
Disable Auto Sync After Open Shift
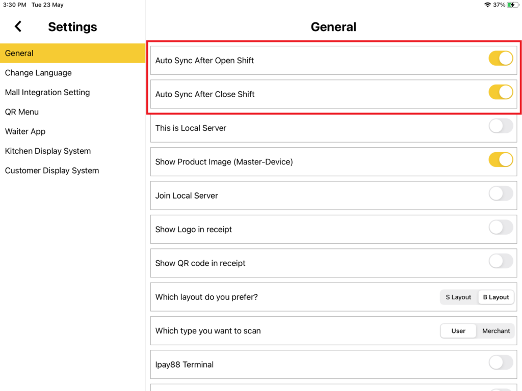click(x=501, y=59)
